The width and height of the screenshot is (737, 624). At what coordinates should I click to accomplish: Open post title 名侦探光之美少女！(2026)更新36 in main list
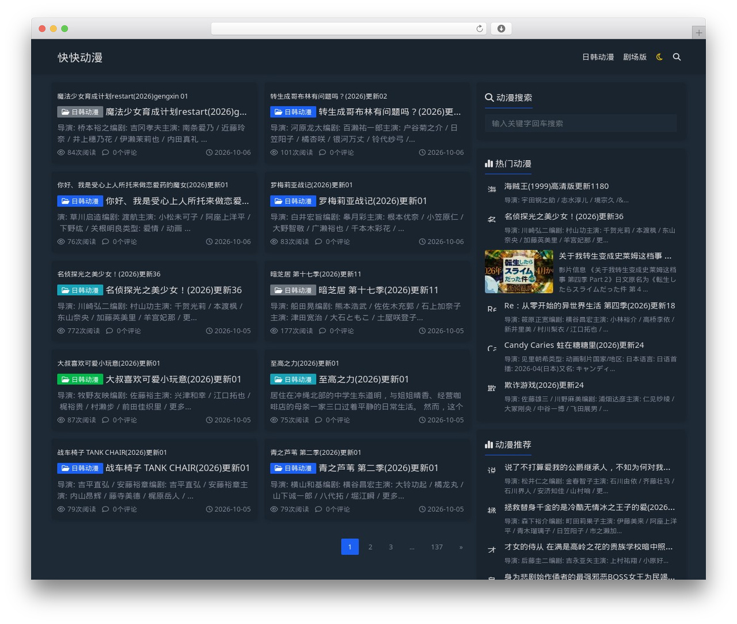click(174, 290)
